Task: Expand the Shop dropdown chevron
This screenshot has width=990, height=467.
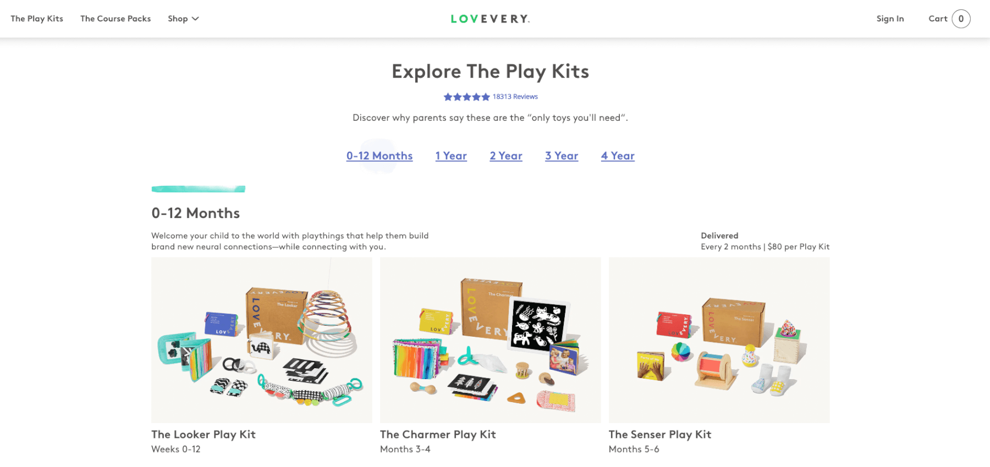Action: (x=195, y=19)
